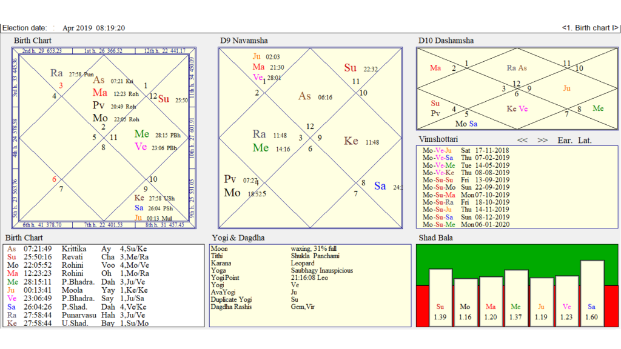Click Me in the D10 Dashamsha chart

pos(598,108)
